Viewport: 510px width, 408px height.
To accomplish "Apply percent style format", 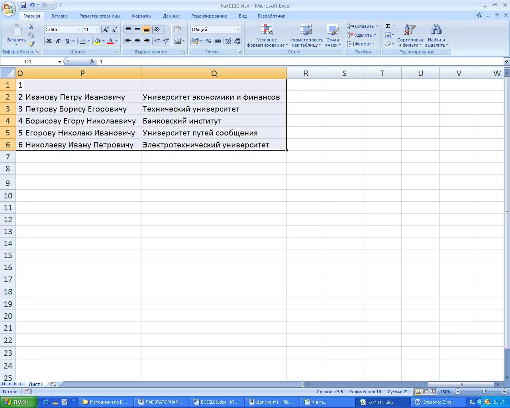I will tap(208, 41).
